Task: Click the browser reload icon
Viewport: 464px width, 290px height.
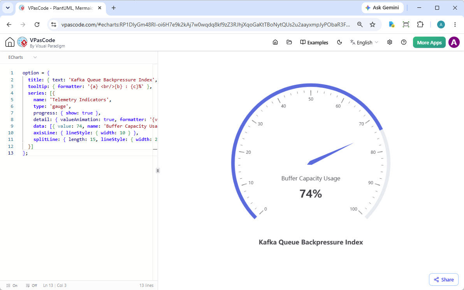Action: (37, 25)
